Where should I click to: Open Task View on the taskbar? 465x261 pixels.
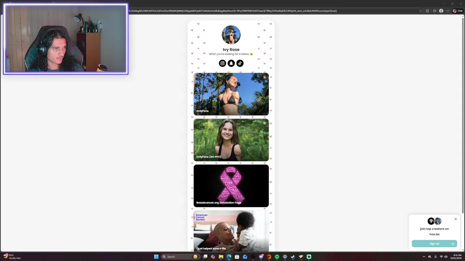coord(205,257)
